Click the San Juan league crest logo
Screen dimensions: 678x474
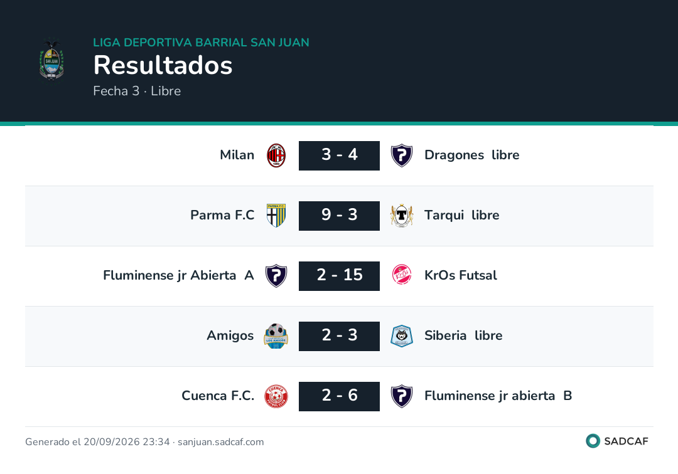coord(51,60)
